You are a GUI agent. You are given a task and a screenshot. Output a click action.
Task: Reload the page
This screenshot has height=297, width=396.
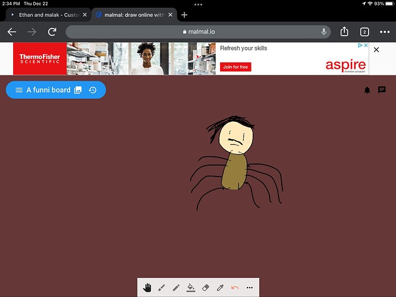[x=52, y=32]
